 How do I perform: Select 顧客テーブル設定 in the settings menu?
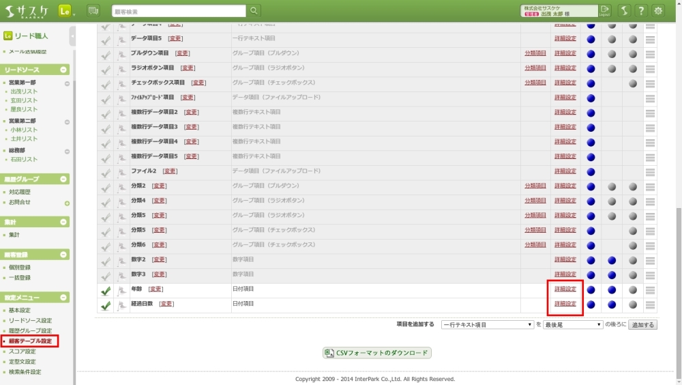[x=30, y=341]
